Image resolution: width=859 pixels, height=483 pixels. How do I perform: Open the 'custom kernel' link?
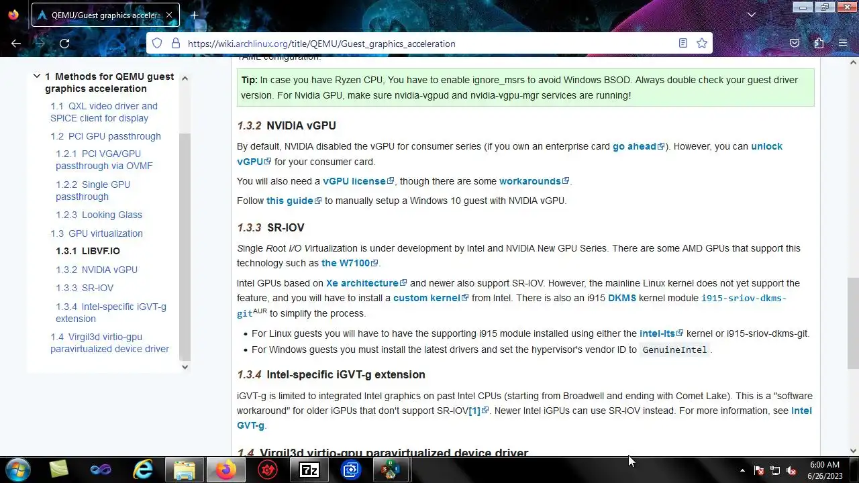click(431, 298)
